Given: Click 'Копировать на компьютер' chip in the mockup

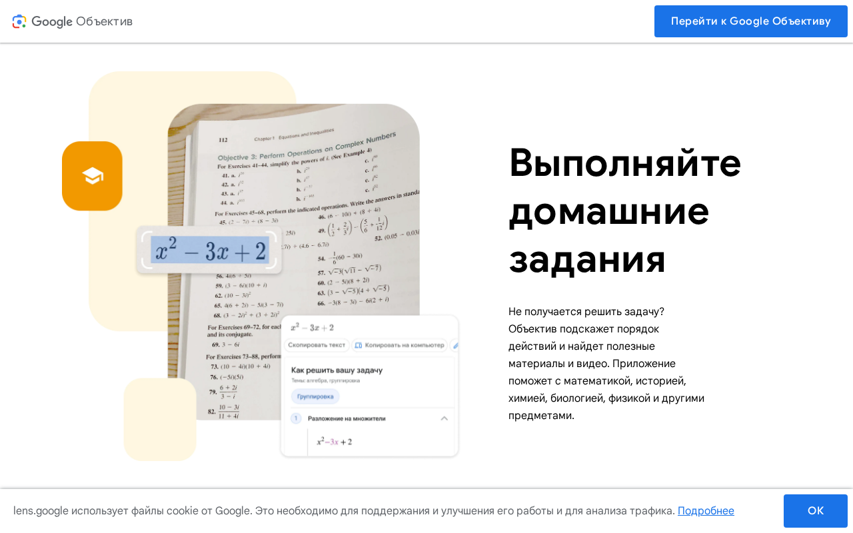Looking at the screenshot, I should (399, 345).
